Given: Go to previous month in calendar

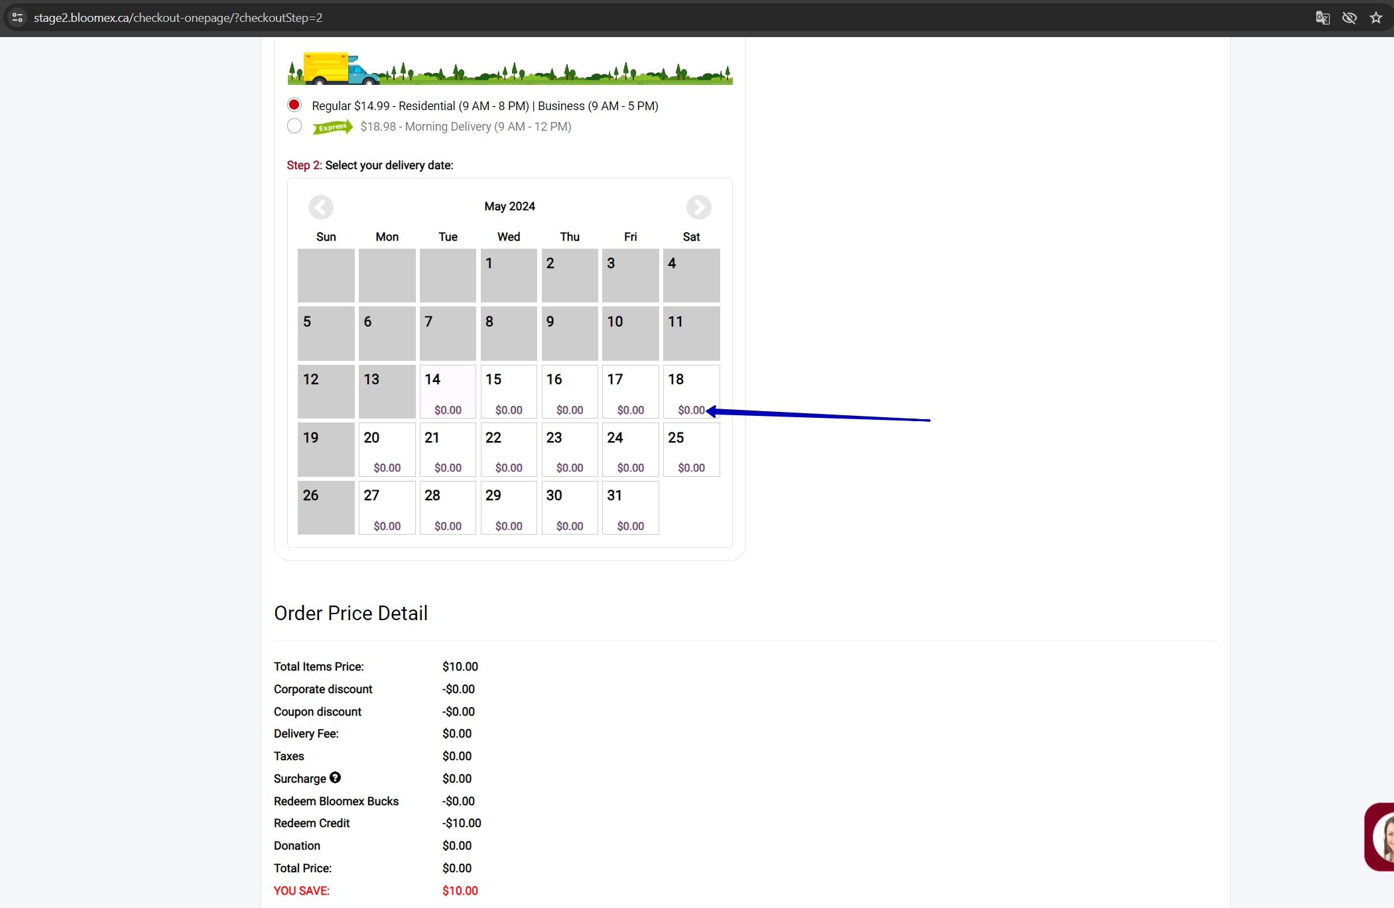Looking at the screenshot, I should (x=321, y=208).
